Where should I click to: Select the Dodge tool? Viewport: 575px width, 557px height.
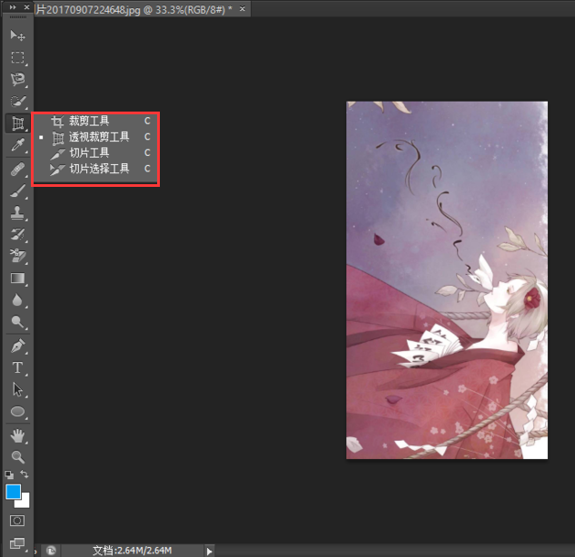(17, 321)
